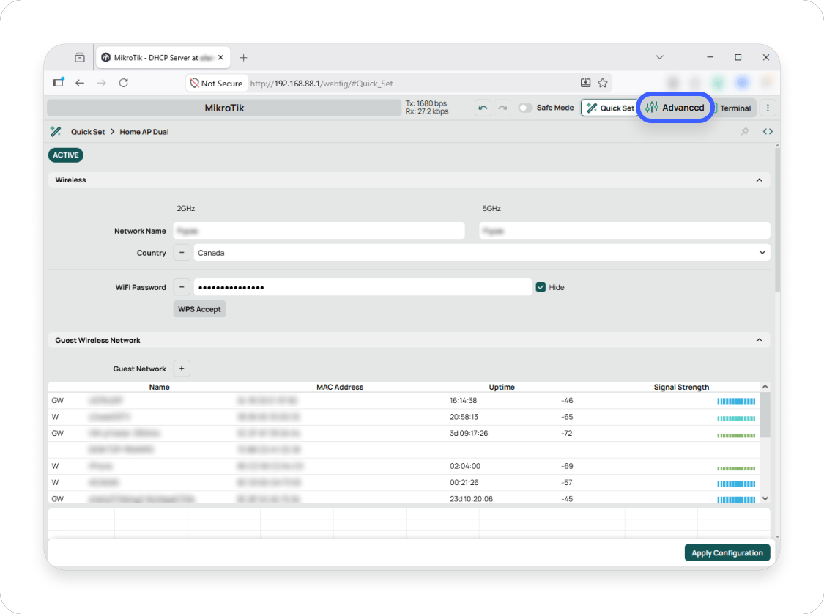Sort the client table by MAC Address
824x614 pixels.
pyautogui.click(x=339, y=387)
